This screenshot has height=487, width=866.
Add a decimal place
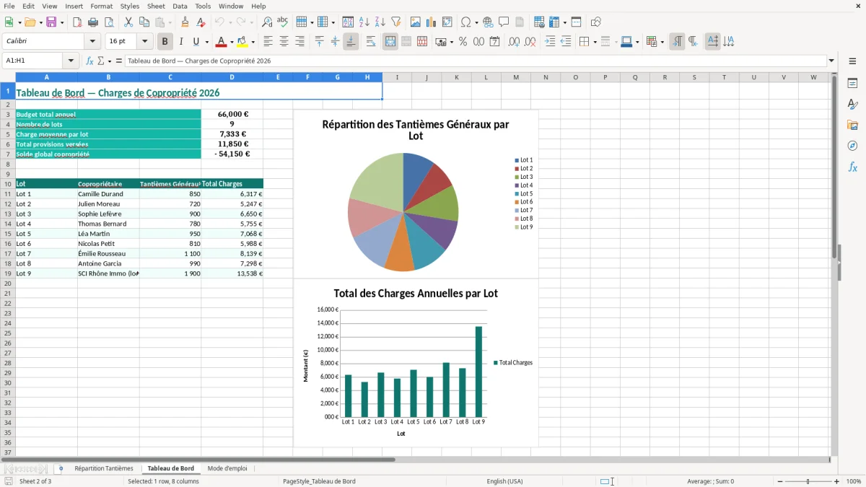(x=515, y=42)
